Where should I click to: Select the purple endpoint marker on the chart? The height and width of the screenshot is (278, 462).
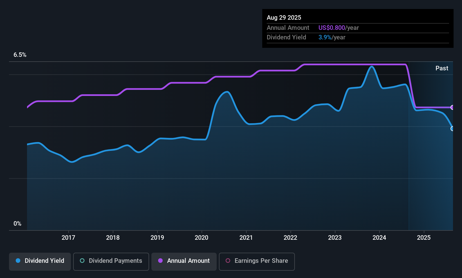[452, 107]
